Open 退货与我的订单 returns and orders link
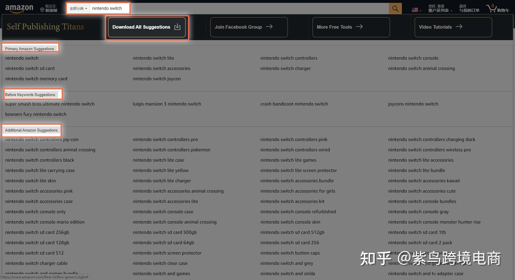The image size is (515, 280). coord(469,8)
